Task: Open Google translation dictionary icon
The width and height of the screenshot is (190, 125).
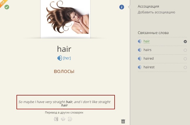Action: [x=56, y=119]
